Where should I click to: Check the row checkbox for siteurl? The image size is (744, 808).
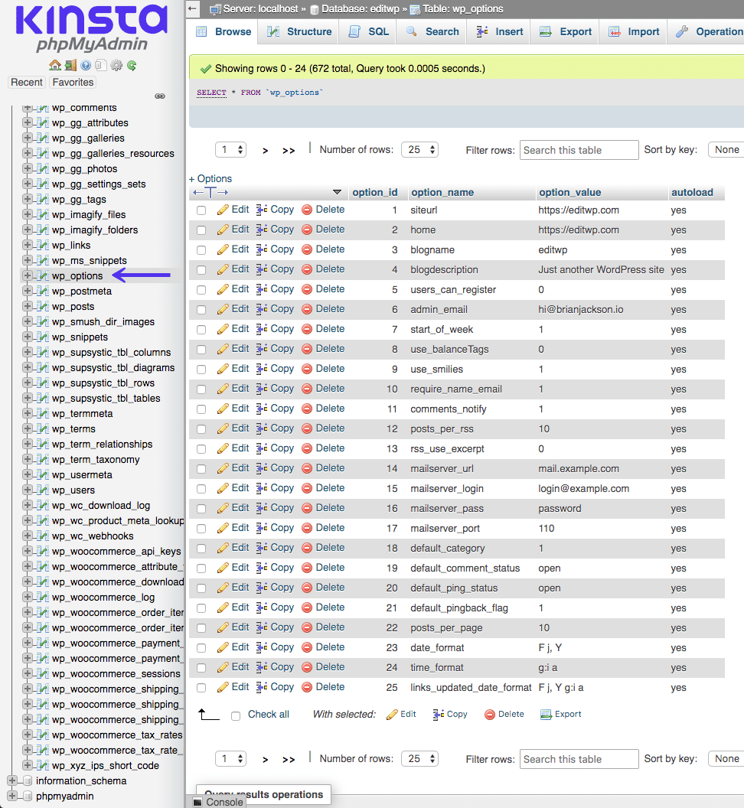(201, 209)
